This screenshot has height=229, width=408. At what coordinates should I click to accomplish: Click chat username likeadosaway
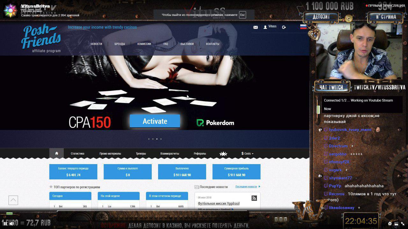tap(342, 208)
